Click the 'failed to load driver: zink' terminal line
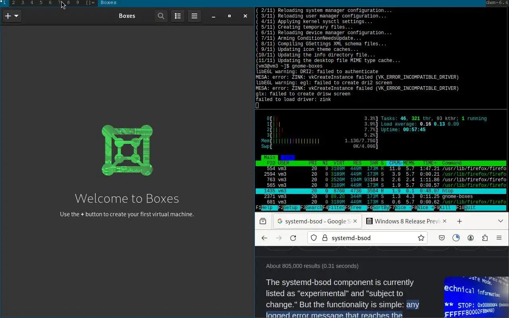The height and width of the screenshot is (318, 509). (x=293, y=99)
